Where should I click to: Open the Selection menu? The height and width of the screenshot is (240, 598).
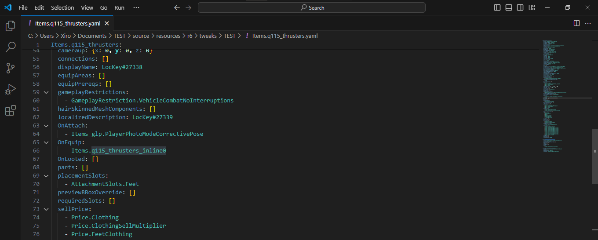coord(62,7)
